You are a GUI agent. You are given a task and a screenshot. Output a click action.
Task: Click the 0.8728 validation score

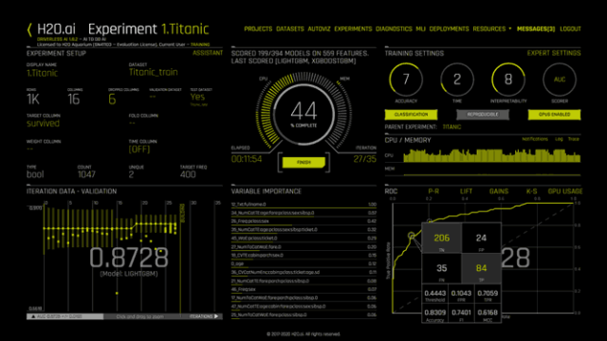129,258
